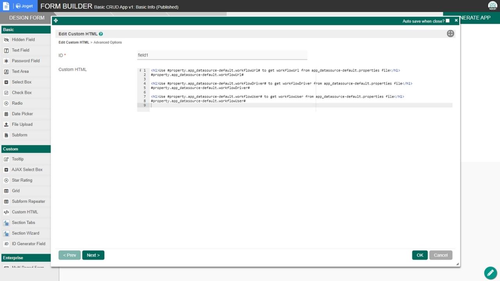This screenshot has width=500, height=281.
Task: Open the Design Form tab
Action: click(x=27, y=18)
